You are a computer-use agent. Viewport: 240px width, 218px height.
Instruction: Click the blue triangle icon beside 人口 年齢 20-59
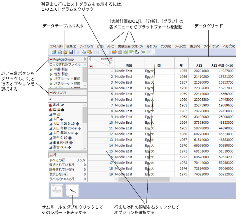tap(51, 129)
